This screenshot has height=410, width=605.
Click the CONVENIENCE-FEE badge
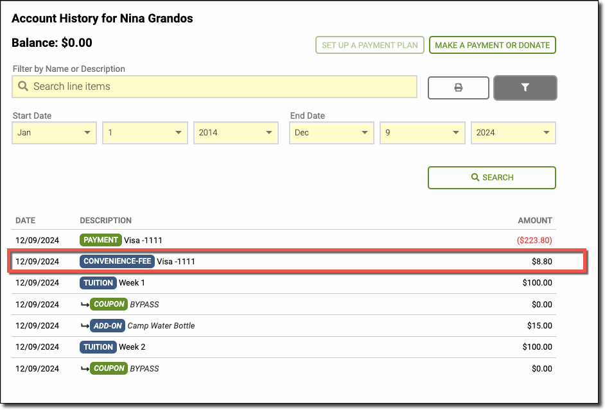117,261
